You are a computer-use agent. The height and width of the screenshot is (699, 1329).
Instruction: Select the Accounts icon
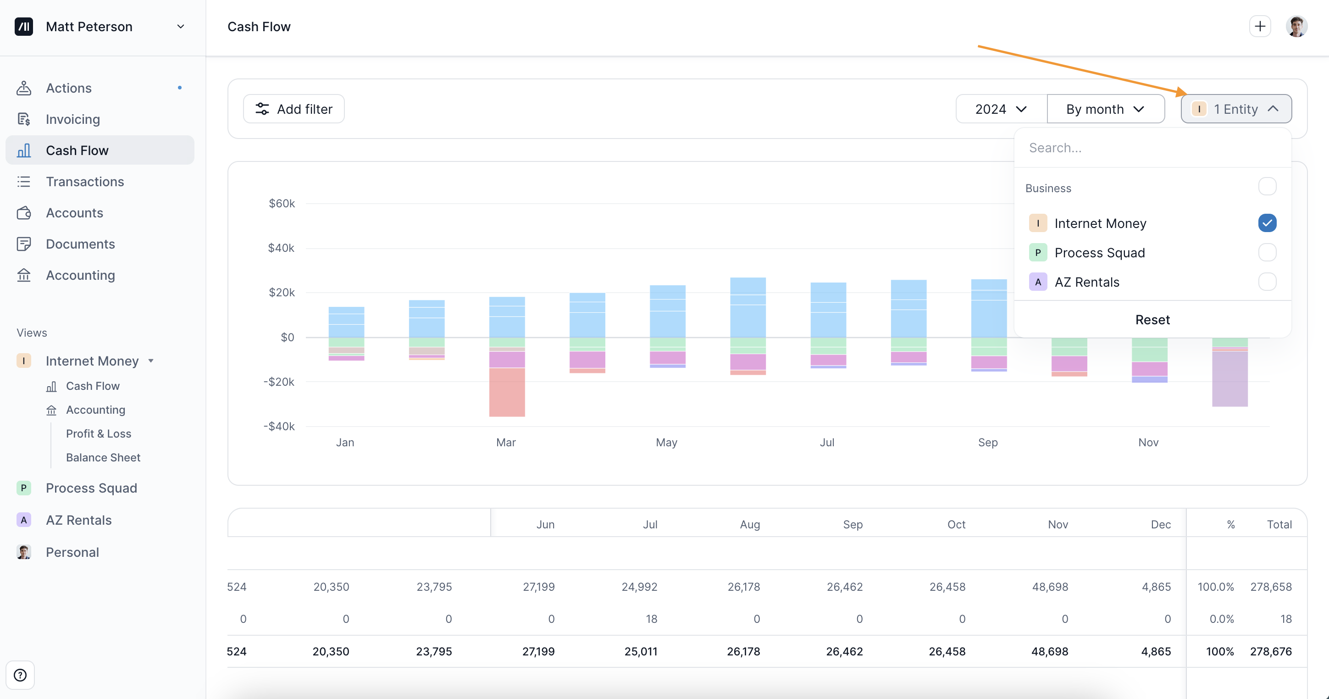(x=24, y=212)
